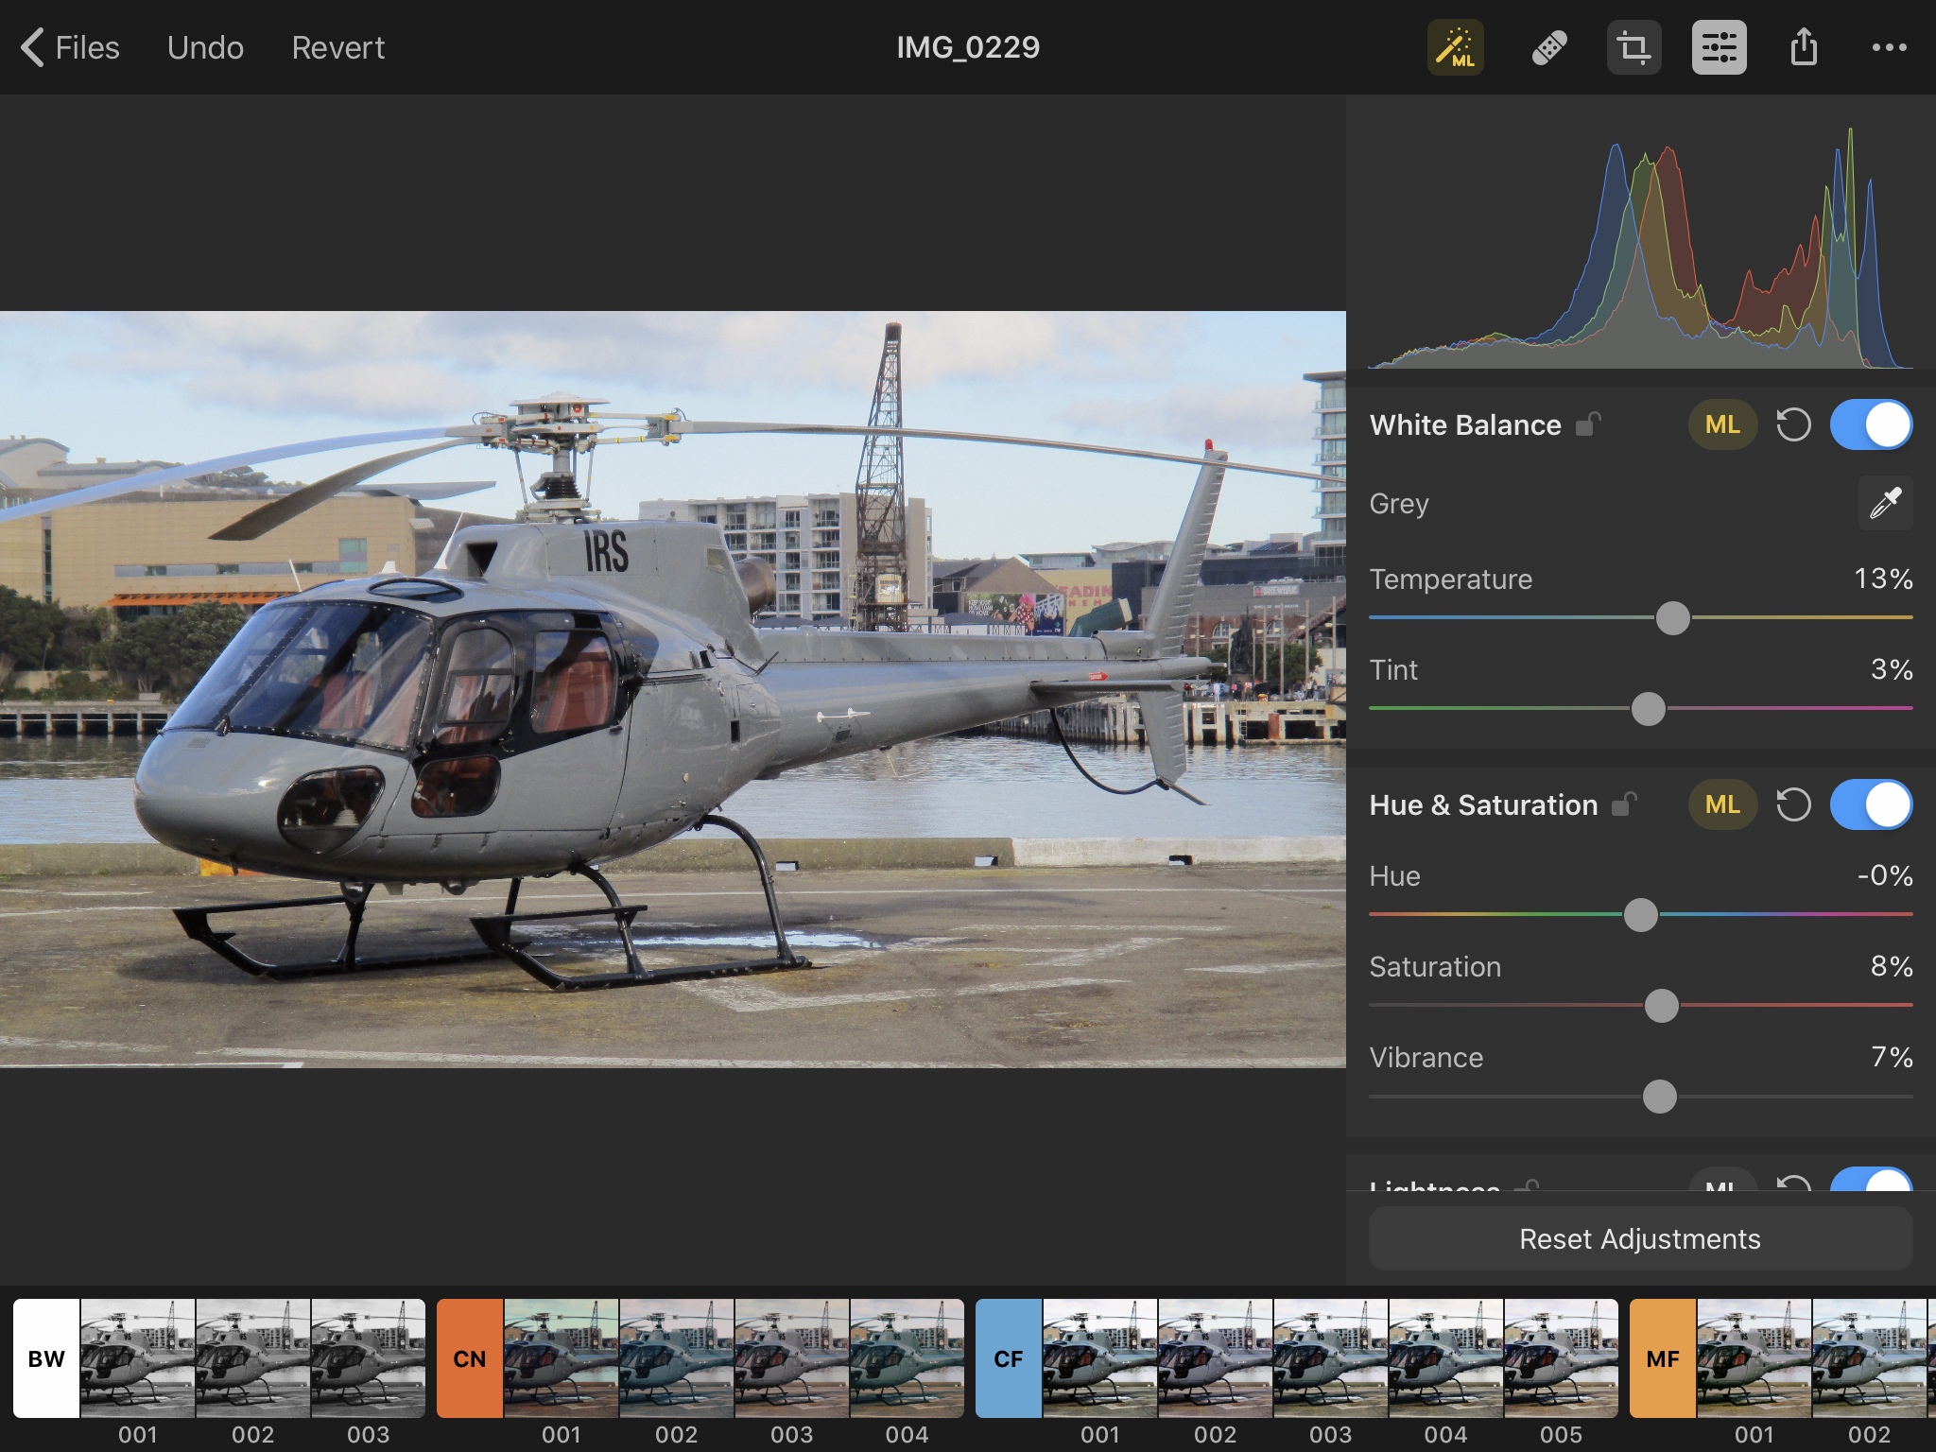The height and width of the screenshot is (1452, 1936).
Task: Open the more options menu
Action: pos(1889,46)
